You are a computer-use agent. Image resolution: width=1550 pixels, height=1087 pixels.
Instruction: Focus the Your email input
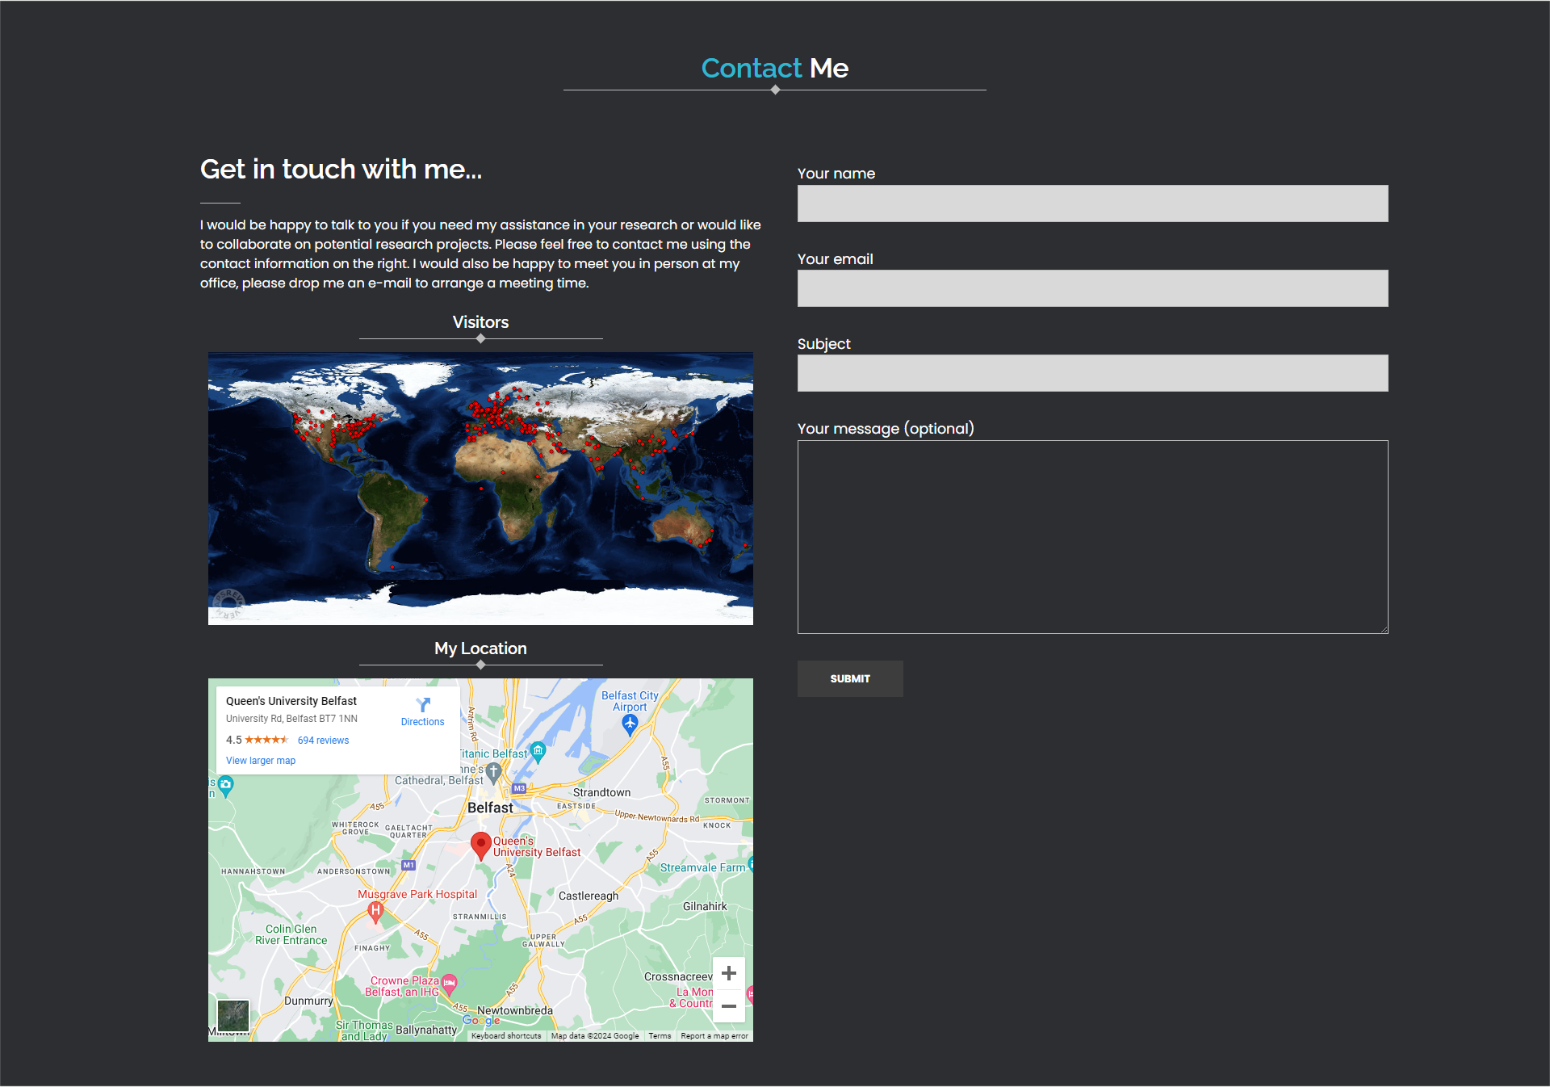pos(1092,288)
